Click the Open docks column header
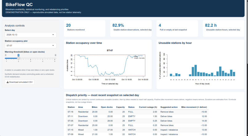The height and width of the screenshot is (136, 248). tap(107, 107)
